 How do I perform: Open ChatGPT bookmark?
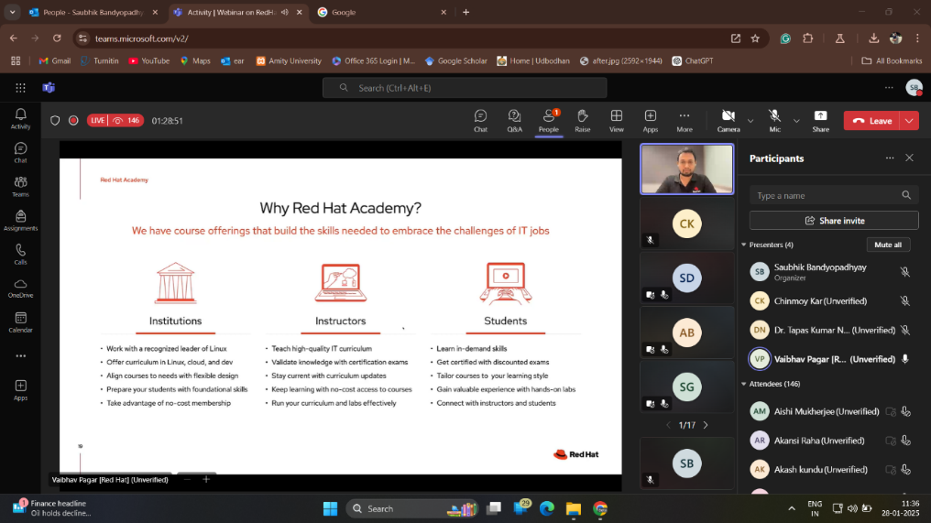point(693,60)
